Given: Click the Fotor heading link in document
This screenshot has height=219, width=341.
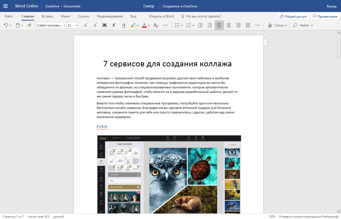Looking at the screenshot, I should tap(102, 127).
